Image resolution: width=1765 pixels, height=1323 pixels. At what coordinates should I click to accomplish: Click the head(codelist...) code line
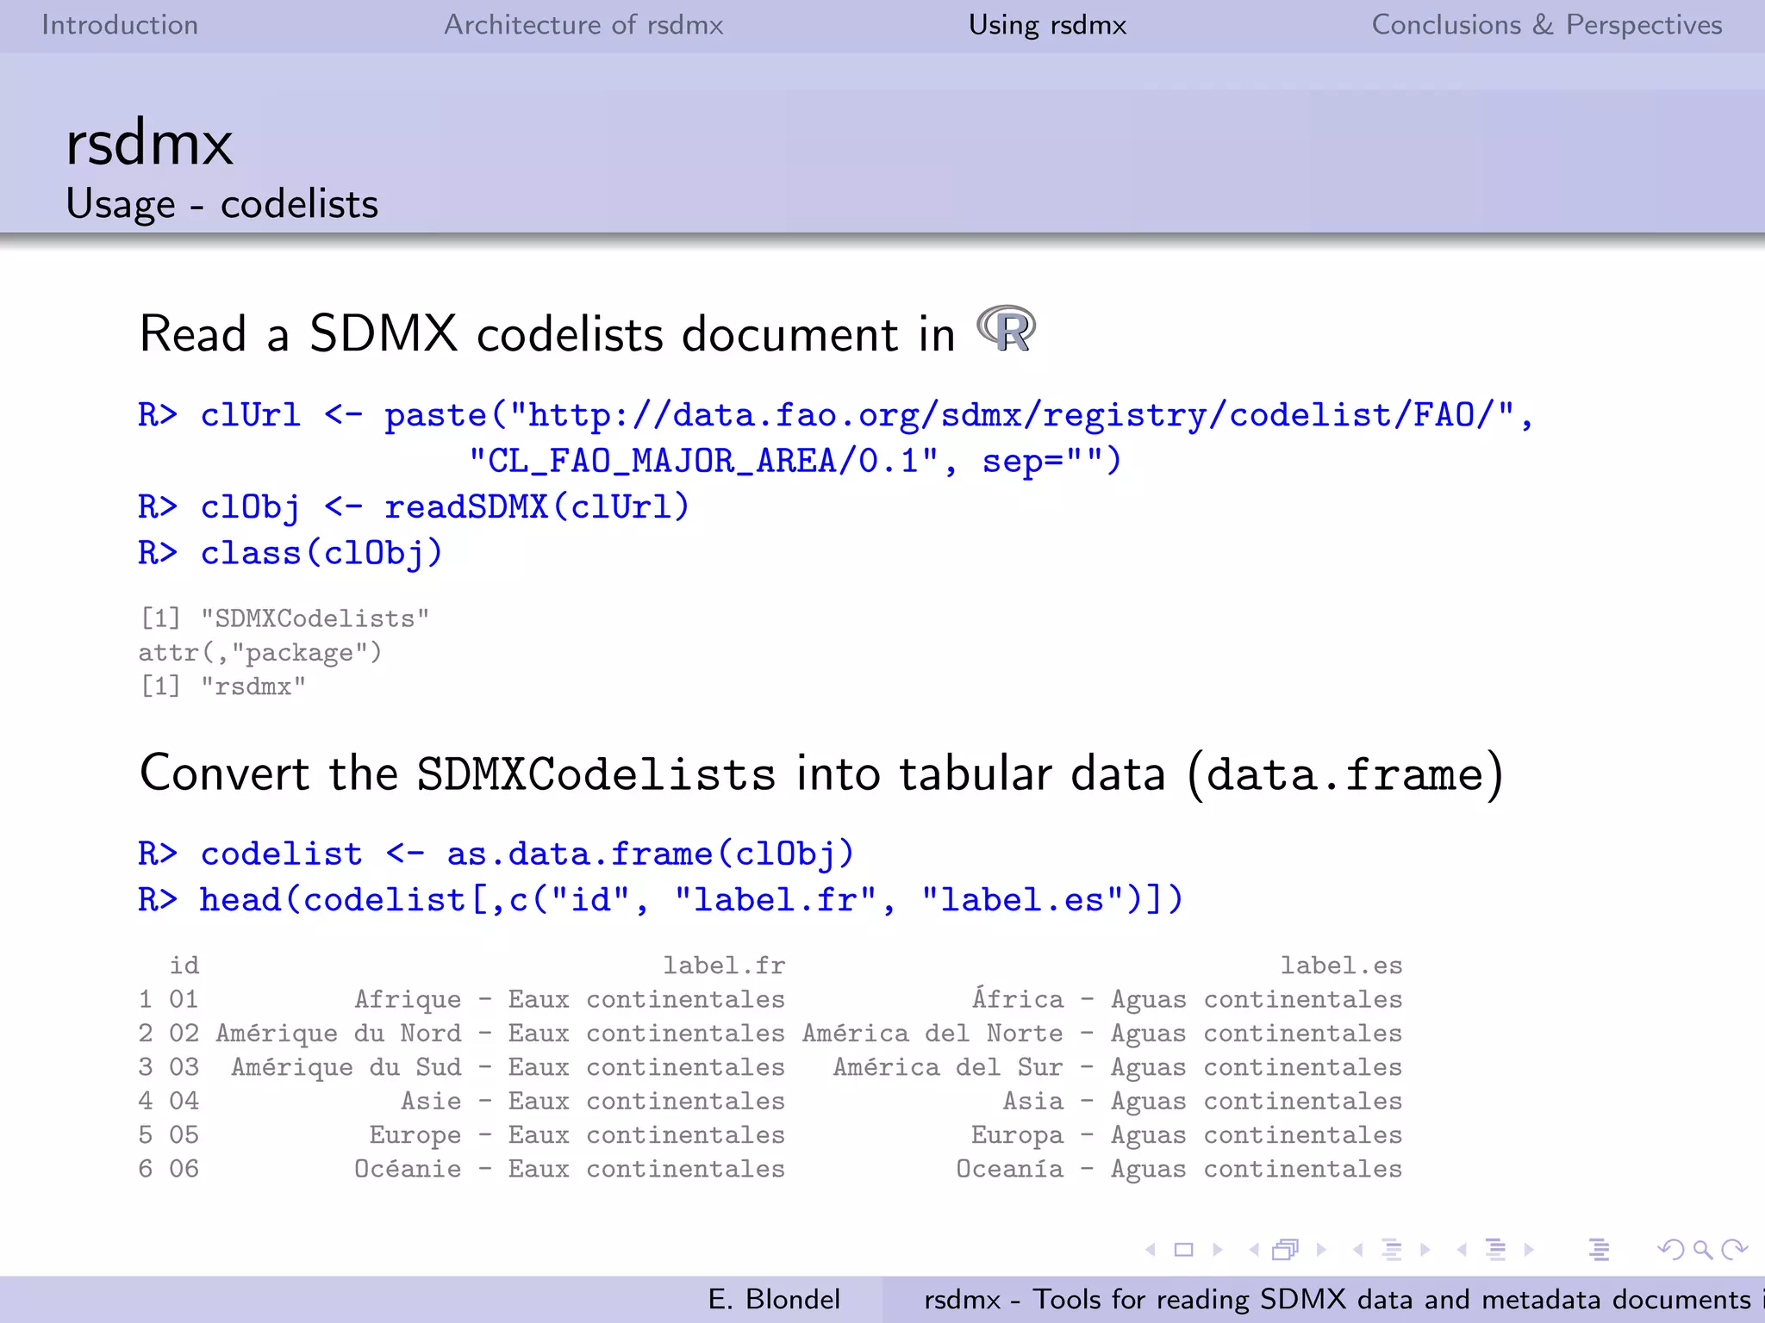661,900
